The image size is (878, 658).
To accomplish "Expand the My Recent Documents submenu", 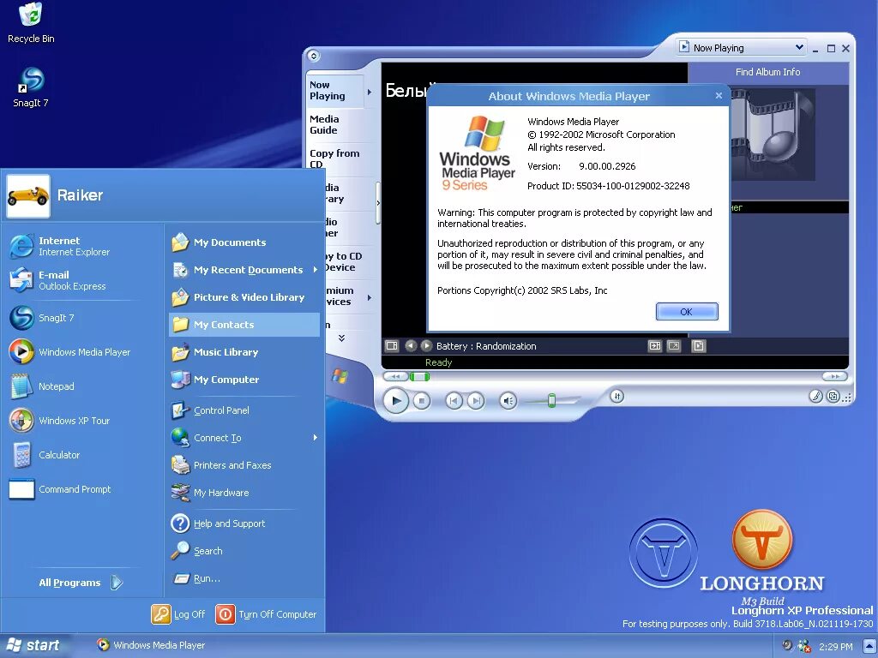I will pyautogui.click(x=245, y=269).
